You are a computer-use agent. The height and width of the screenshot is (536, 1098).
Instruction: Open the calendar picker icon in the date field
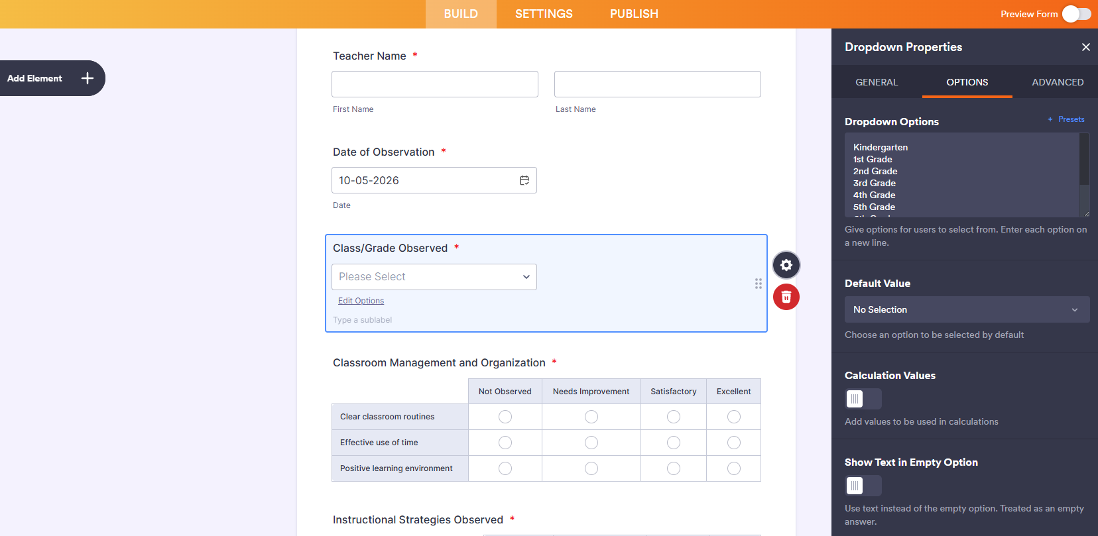524,180
